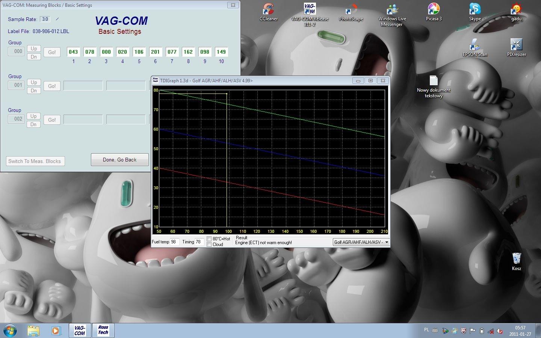Click Show Desktop strip at taskbar end
The width and height of the screenshot is (541, 338).
click(x=538, y=330)
